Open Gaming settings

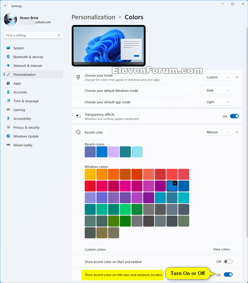(x=33, y=110)
